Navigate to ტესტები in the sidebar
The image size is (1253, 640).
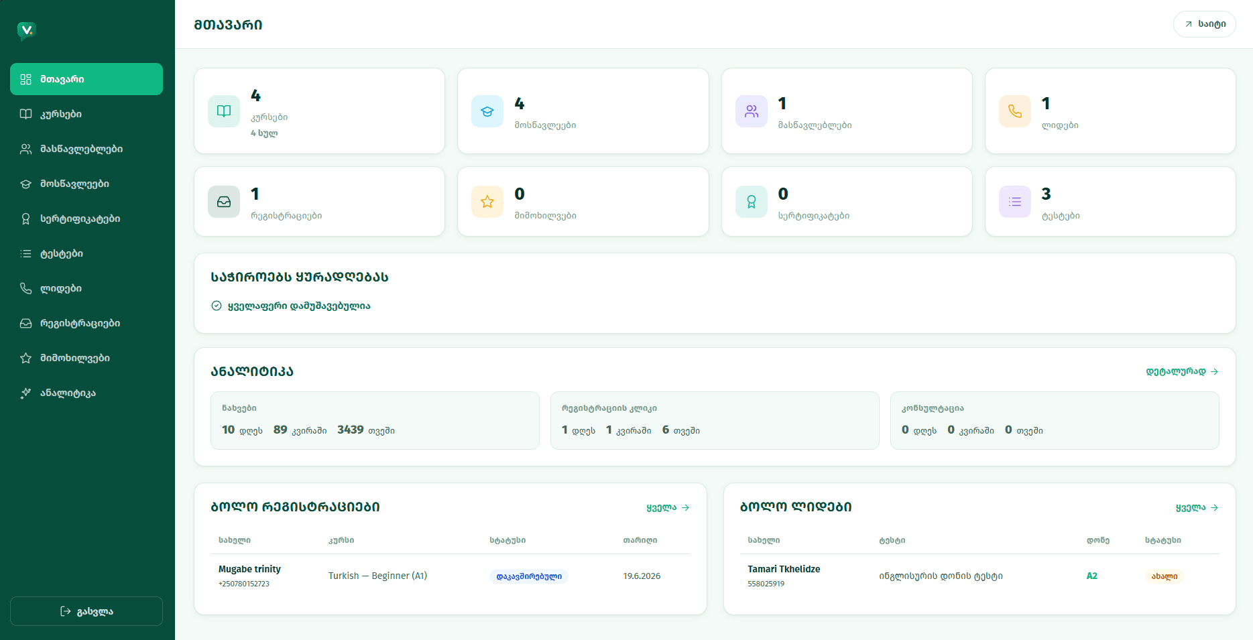tap(86, 253)
